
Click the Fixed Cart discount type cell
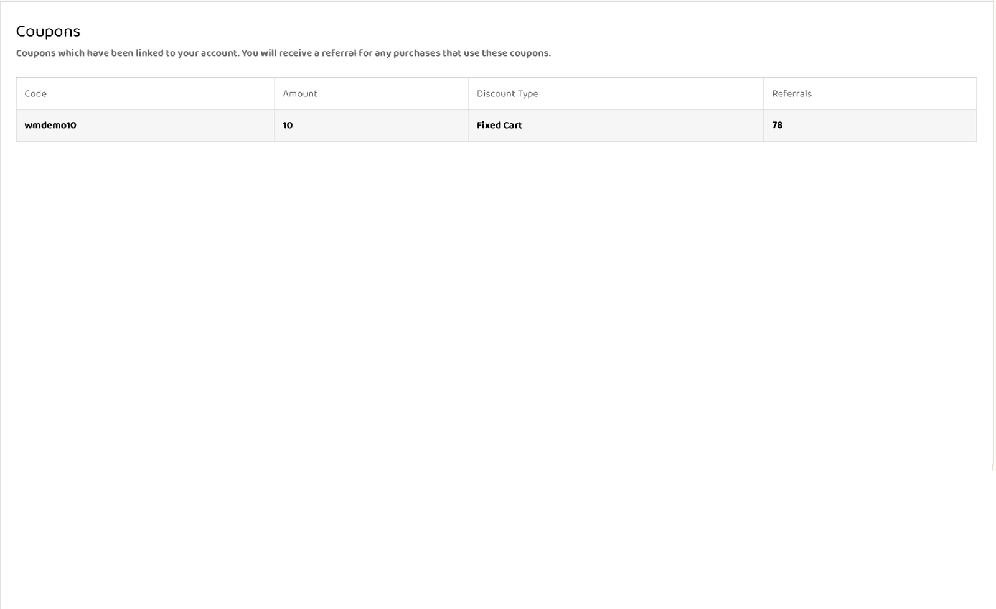coord(499,125)
